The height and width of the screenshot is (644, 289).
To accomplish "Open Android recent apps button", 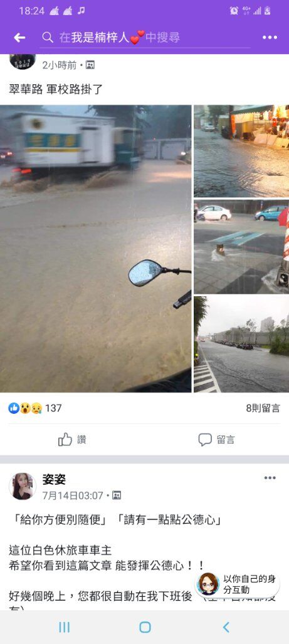I will (x=65, y=627).
